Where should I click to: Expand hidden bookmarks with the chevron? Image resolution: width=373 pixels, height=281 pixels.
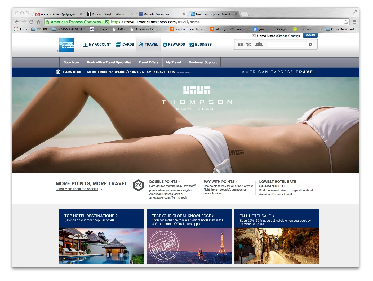[x=321, y=29]
